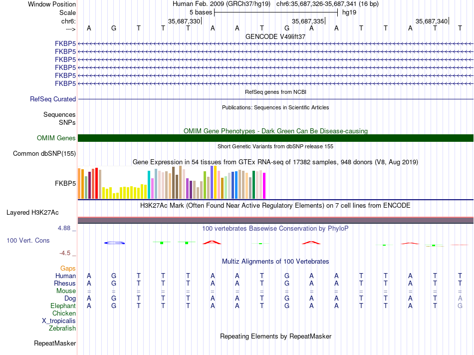Click the '--->' sequence direction arrow label
The width and height of the screenshot is (474, 355).
click(70, 29)
